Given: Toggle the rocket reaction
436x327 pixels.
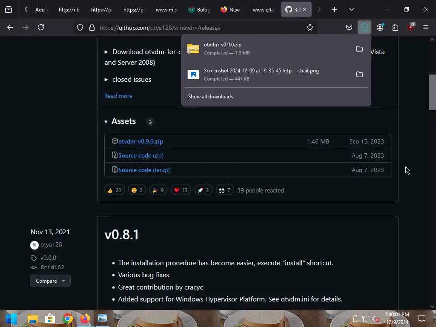Looking at the screenshot, I should pos(203,190).
